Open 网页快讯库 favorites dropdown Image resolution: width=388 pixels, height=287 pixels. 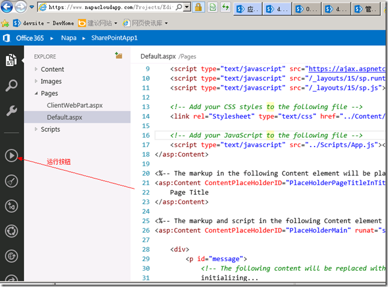coord(146,23)
